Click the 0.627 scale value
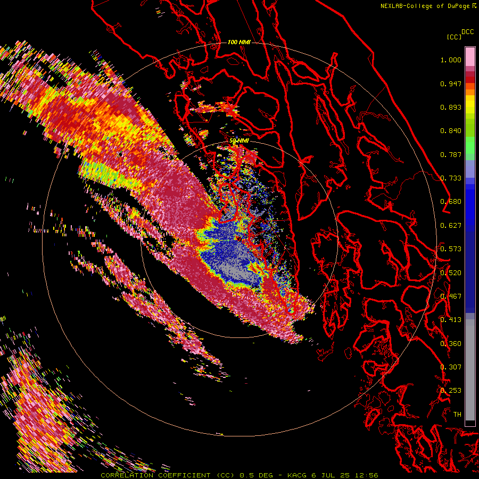The image size is (479, 479). 451,226
